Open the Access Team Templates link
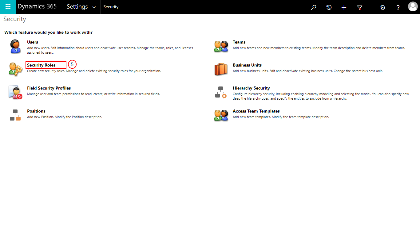The width and height of the screenshot is (420, 234). pos(256,111)
